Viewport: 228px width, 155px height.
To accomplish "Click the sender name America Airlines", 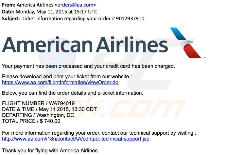I will point(35,5).
